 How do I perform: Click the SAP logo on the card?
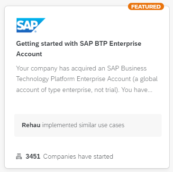coord(31,25)
